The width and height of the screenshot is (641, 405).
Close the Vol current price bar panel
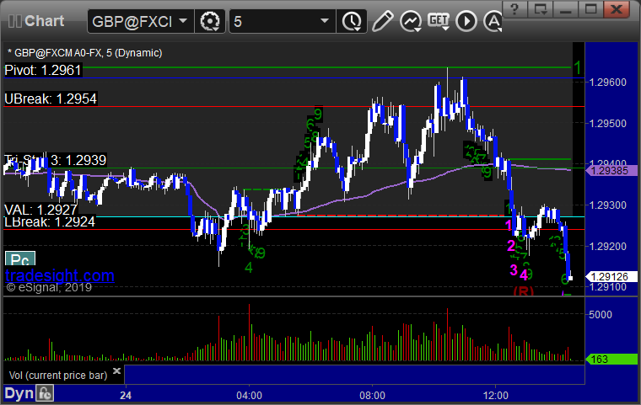click(117, 371)
